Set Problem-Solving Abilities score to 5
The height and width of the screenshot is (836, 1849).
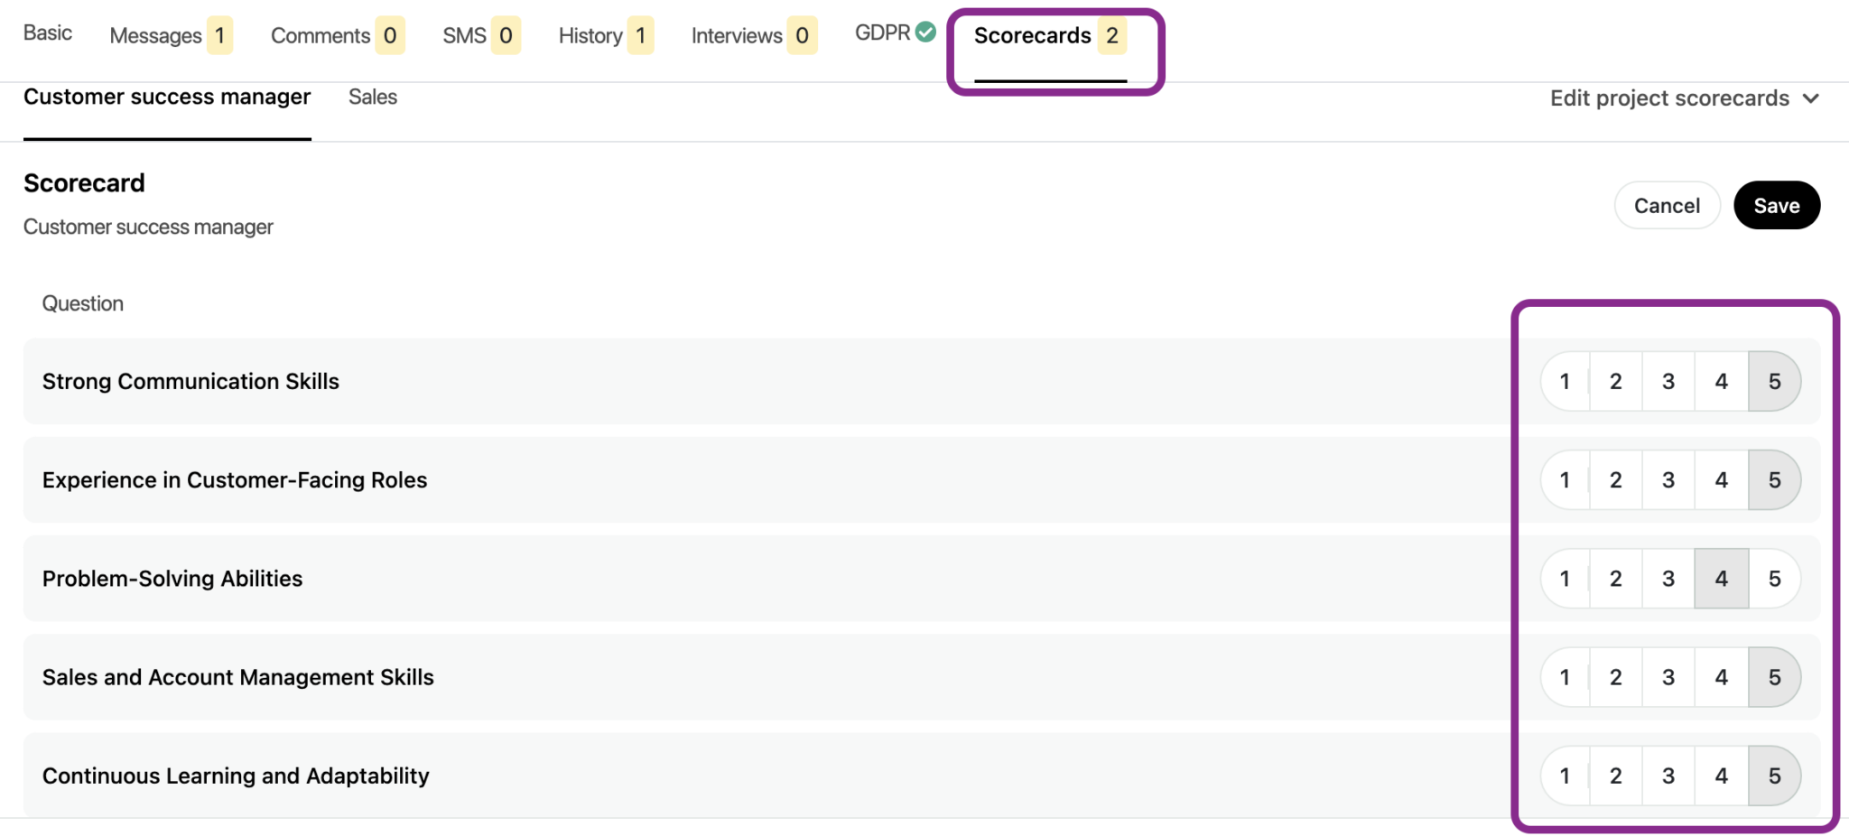click(1774, 579)
